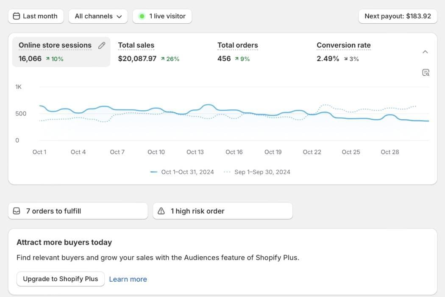Open the Learn more link

[128, 279]
